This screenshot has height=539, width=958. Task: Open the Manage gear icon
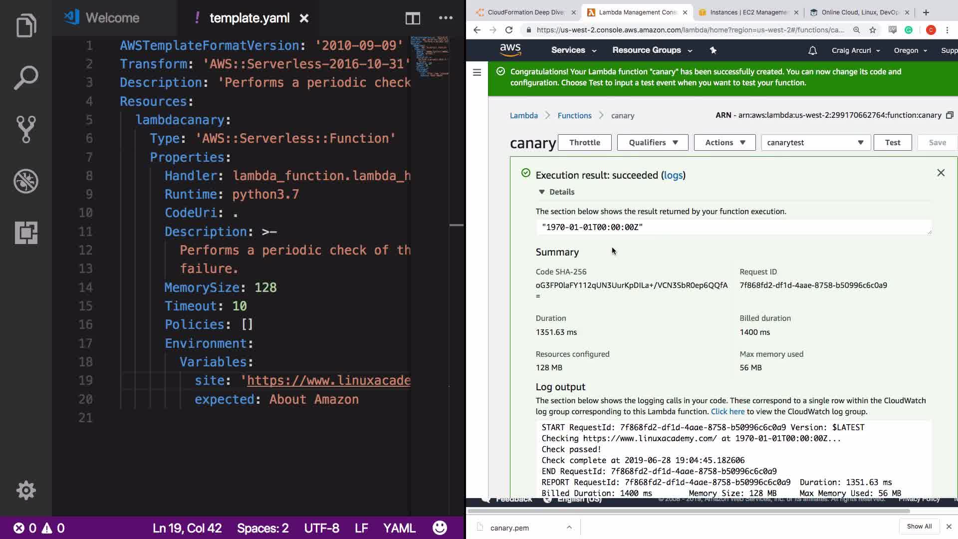(26, 490)
